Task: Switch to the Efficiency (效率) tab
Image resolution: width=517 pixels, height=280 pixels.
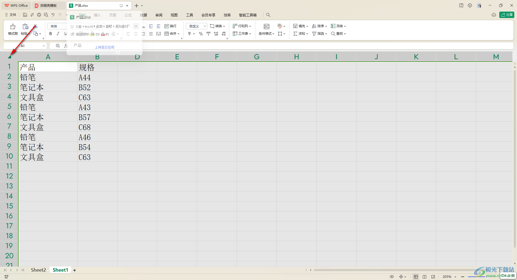Action: point(227,15)
